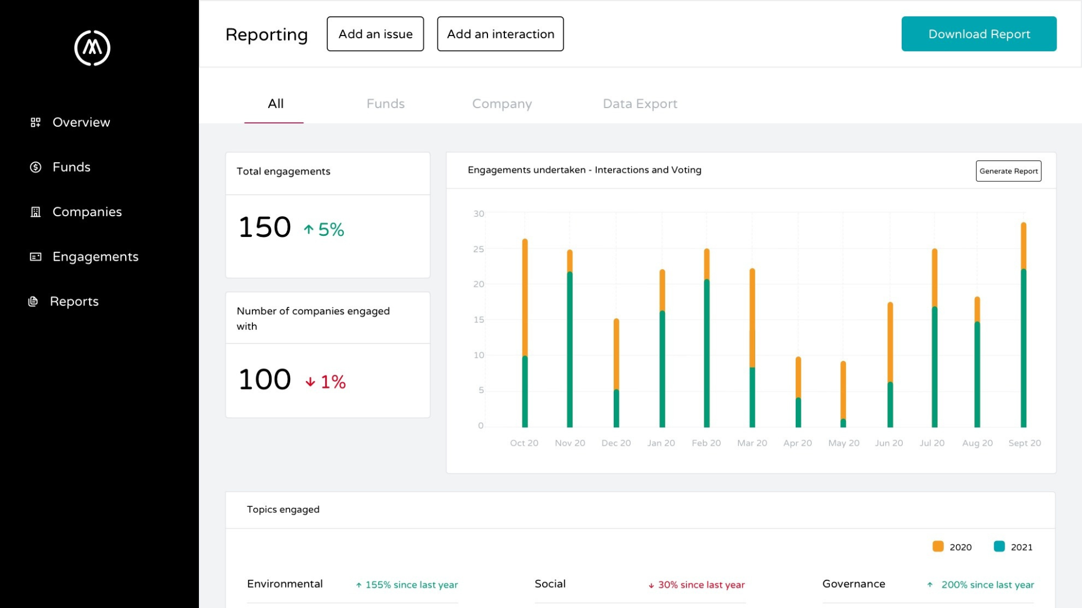Click the Download Report button
The image size is (1082, 608).
tap(979, 34)
